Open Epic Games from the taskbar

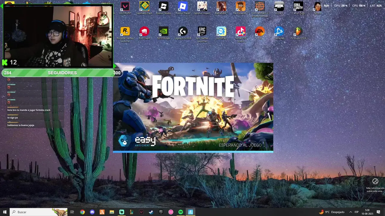click(161, 212)
